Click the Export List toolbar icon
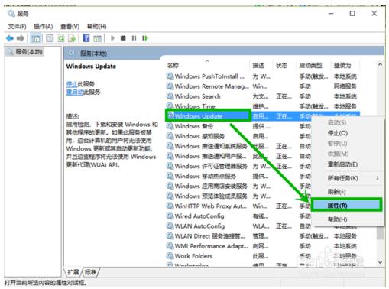389x289 pixels. click(x=72, y=38)
